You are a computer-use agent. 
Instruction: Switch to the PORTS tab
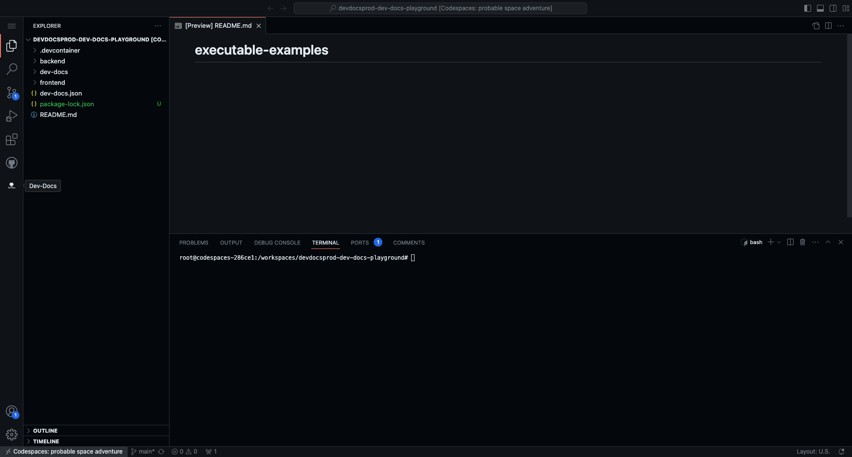coord(360,243)
